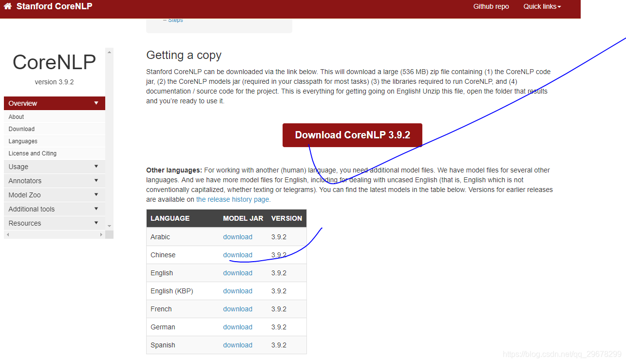
Task: Open the release history page link
Action: coord(232,199)
